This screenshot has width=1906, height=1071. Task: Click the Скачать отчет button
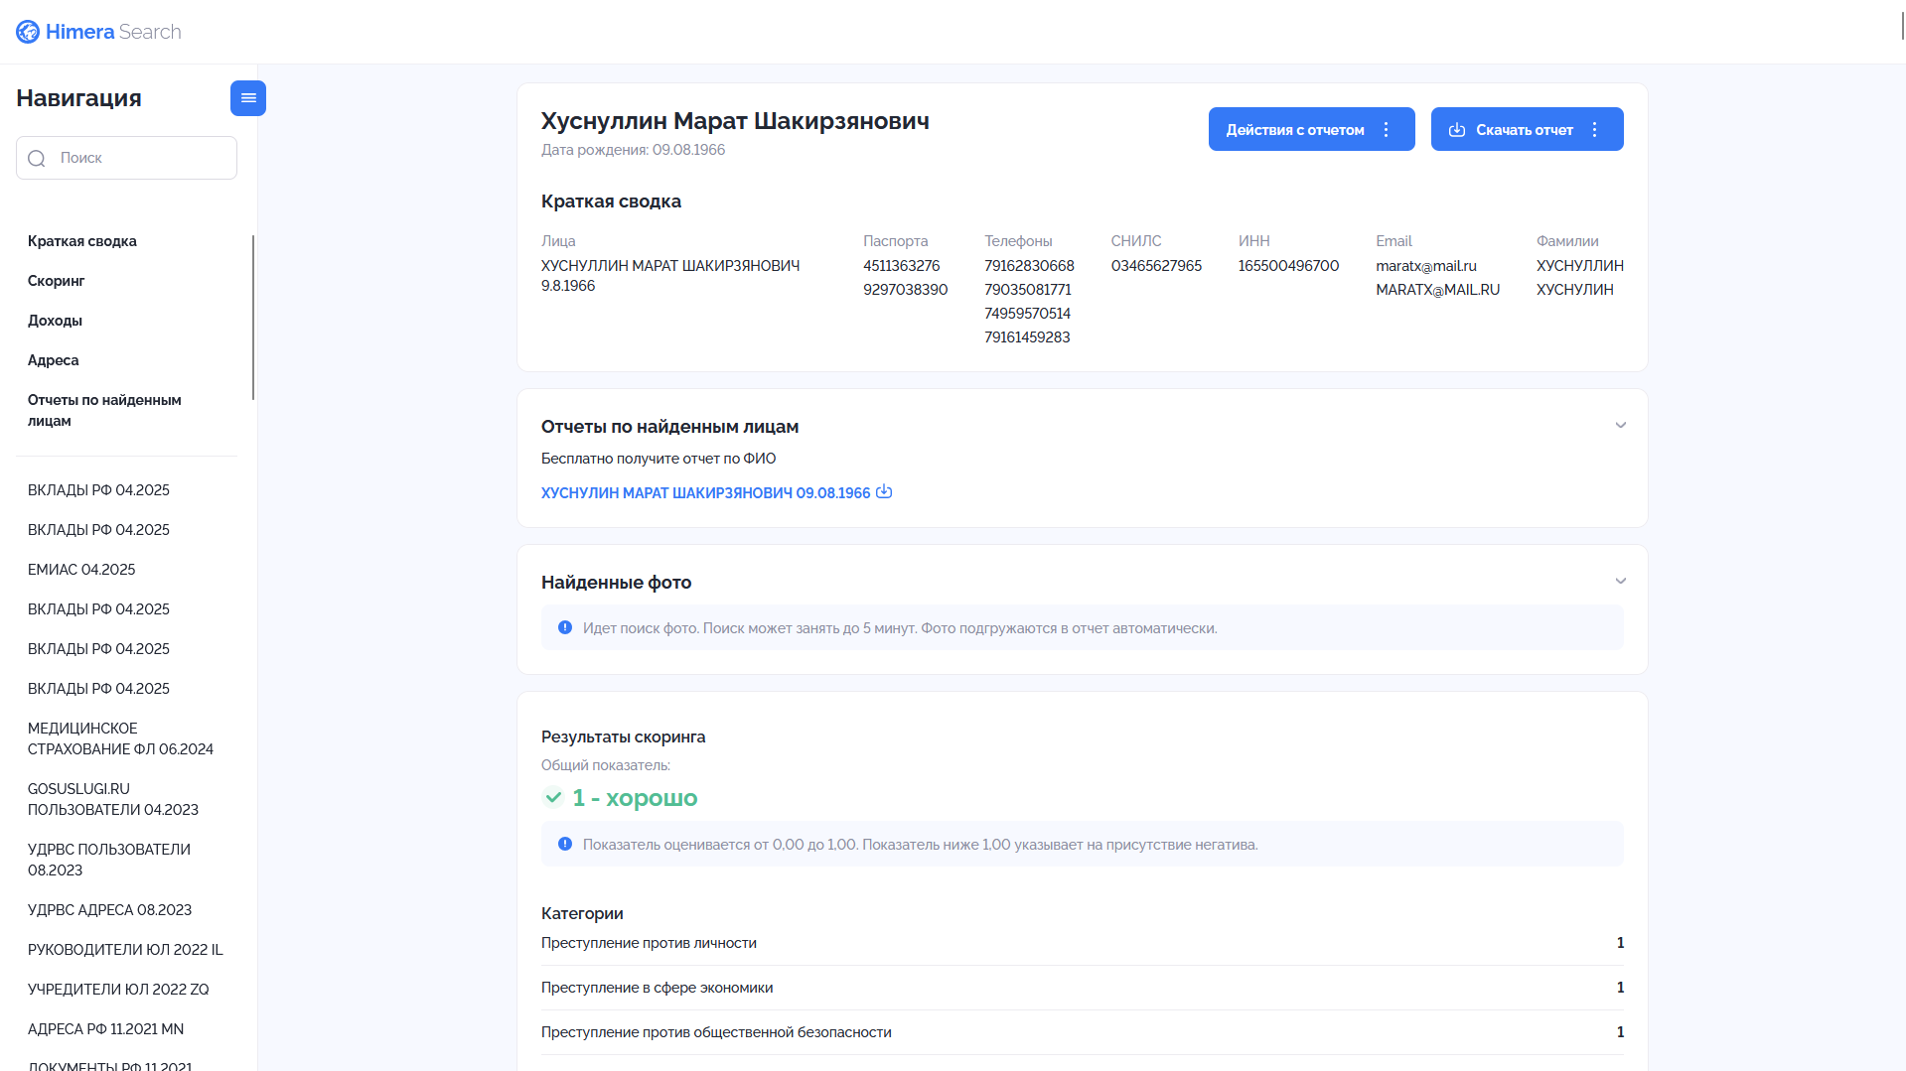click(x=1527, y=129)
